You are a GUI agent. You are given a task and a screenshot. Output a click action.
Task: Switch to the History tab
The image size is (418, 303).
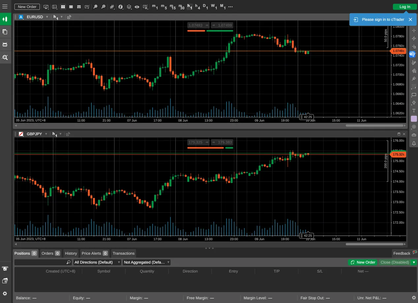(x=71, y=253)
